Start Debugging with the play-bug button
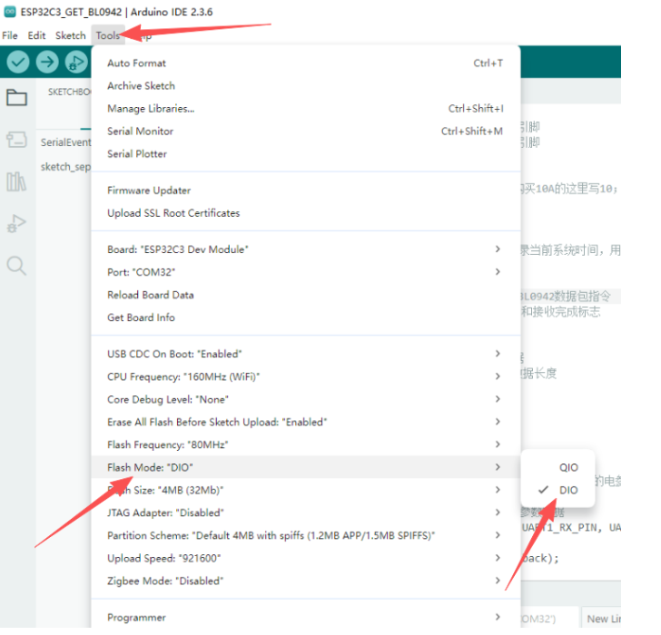The width and height of the screenshot is (661, 635). [76, 63]
